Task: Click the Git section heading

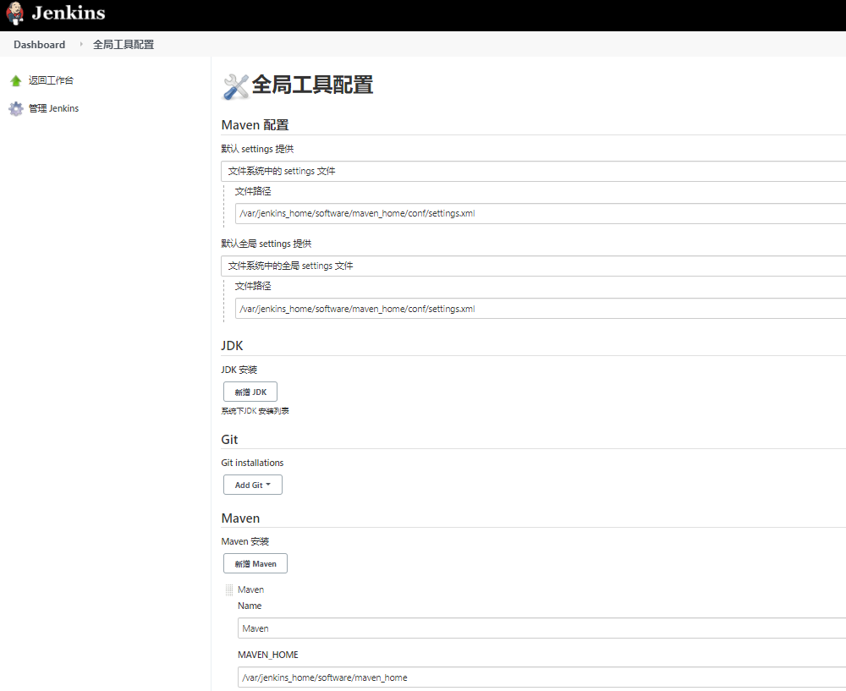Action: [x=229, y=440]
